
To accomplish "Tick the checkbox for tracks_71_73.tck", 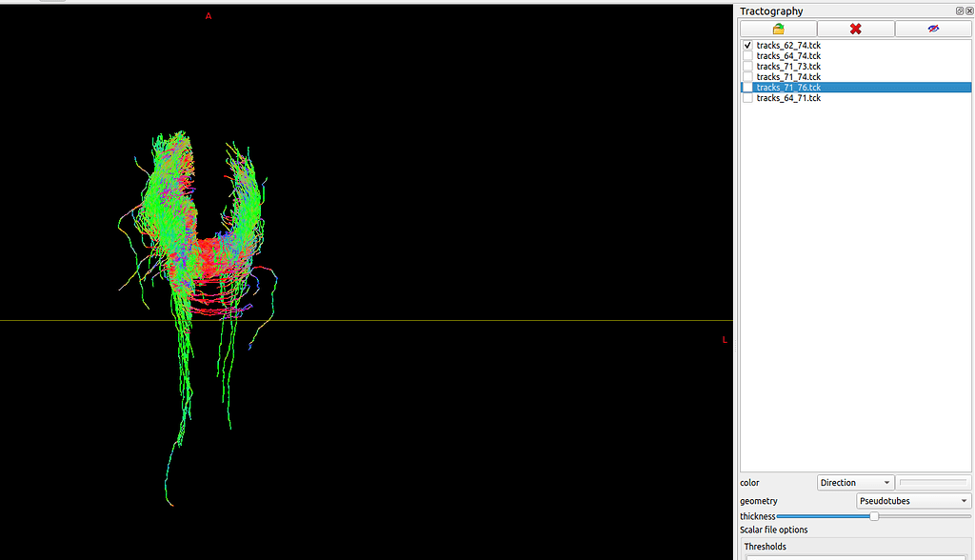I will pyautogui.click(x=747, y=66).
